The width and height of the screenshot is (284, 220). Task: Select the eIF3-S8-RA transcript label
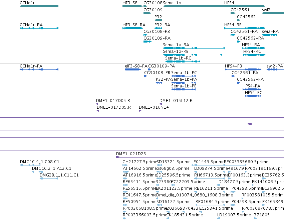[134, 25]
